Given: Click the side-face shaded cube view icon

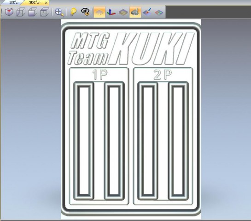Looking at the screenshot, I should (44, 12).
